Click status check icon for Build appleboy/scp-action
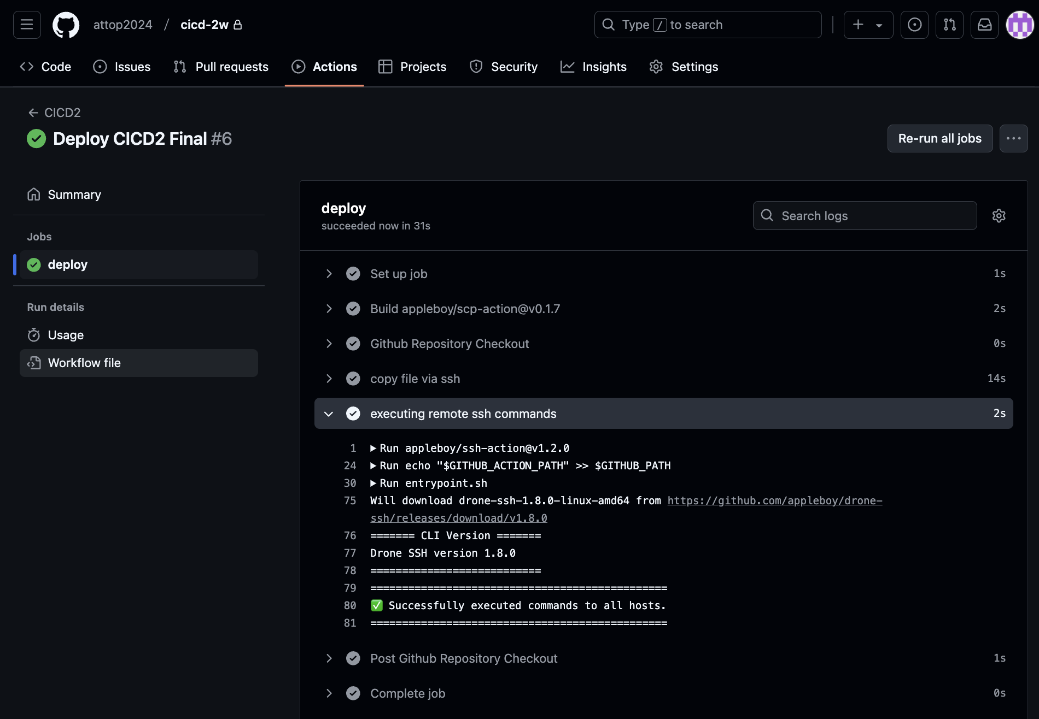 (353, 309)
